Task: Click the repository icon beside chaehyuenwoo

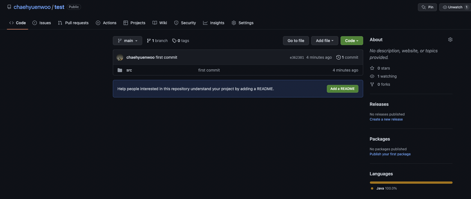Action: tap(9, 7)
